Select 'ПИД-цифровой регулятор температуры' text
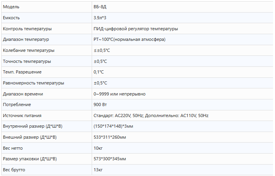Image resolution: width=275 pixels, height=176 pixels. click(136, 29)
